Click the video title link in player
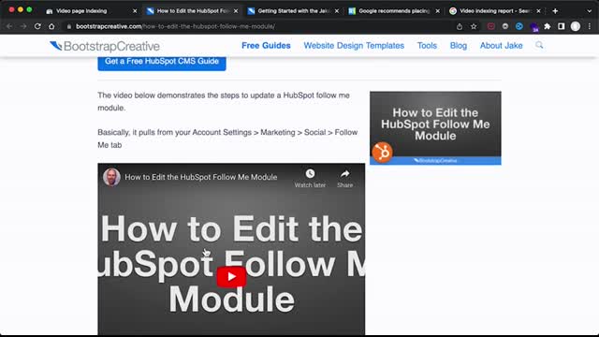This screenshot has height=337, width=599. [201, 177]
